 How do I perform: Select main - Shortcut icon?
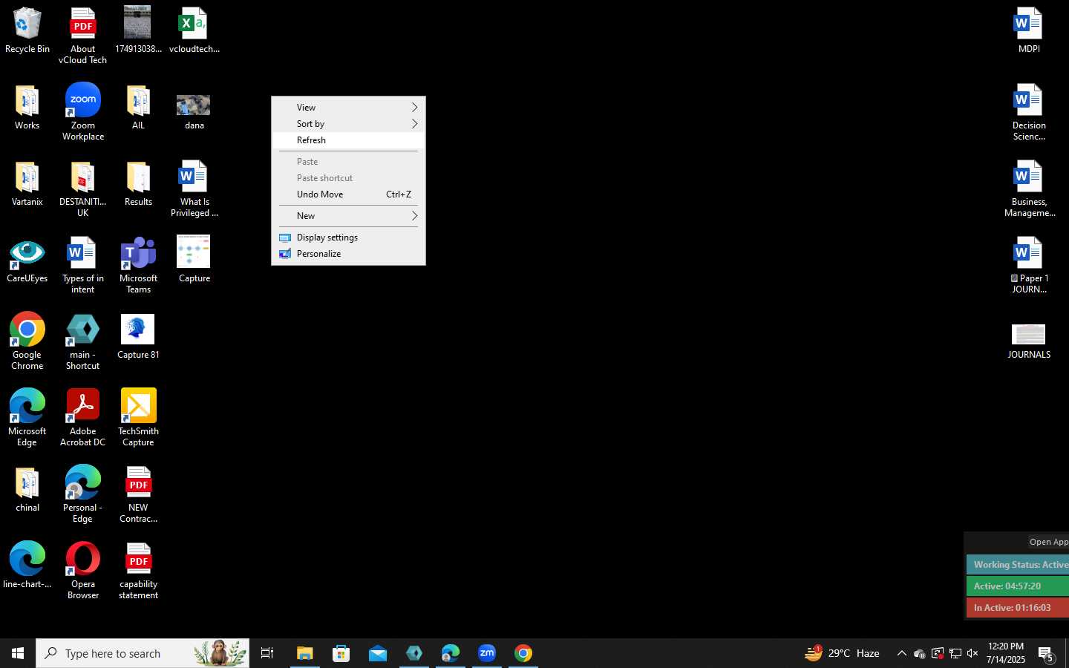tap(82, 341)
